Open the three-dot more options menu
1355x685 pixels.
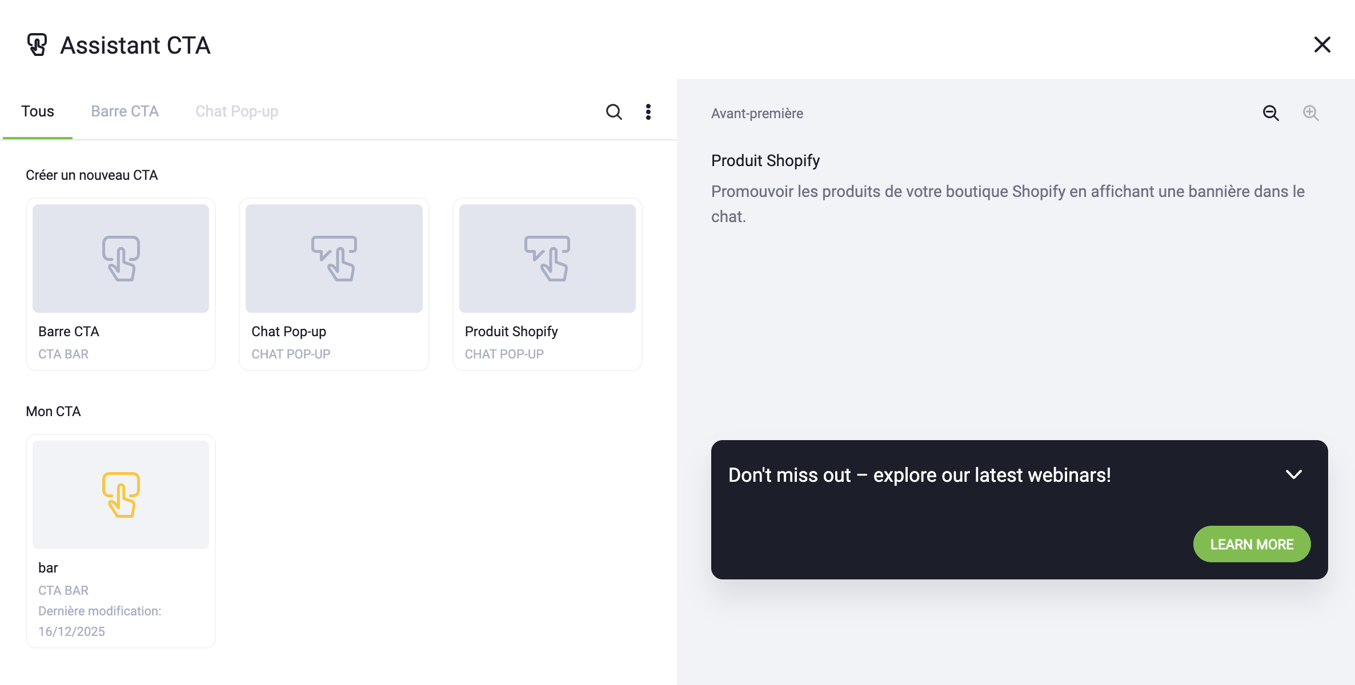click(x=648, y=112)
